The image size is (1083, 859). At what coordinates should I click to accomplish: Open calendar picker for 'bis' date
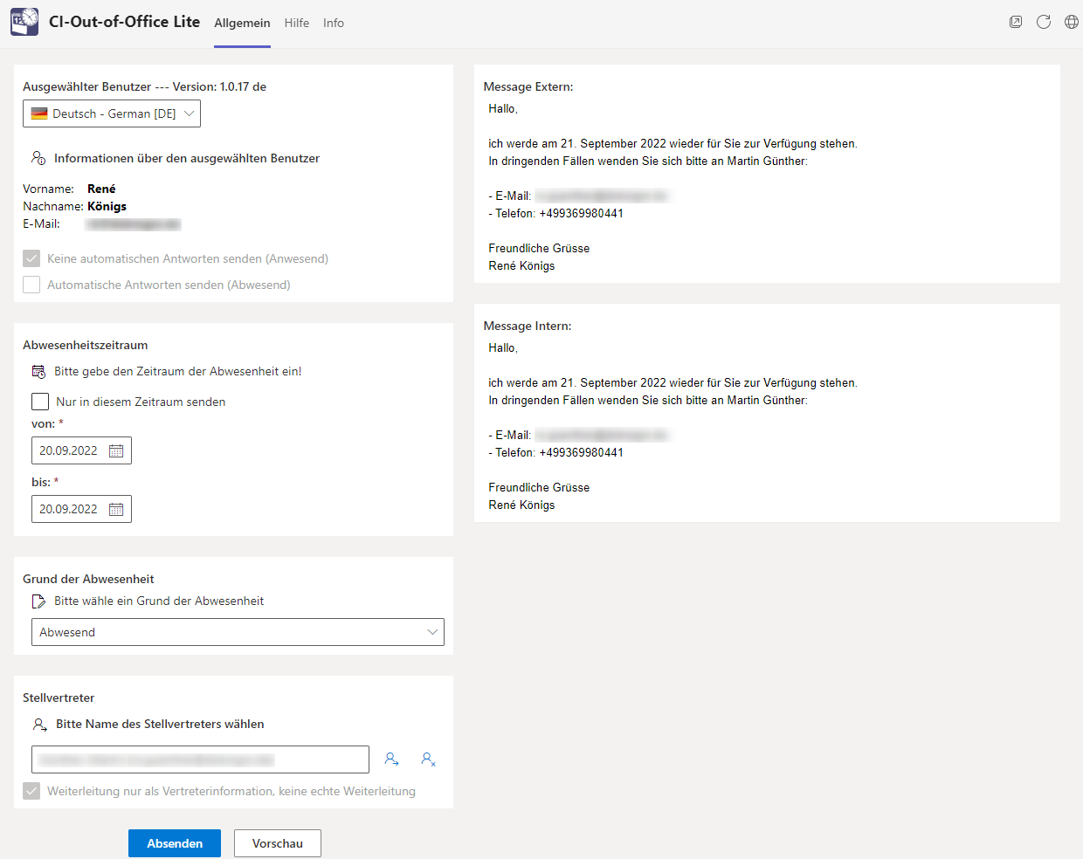[x=116, y=510]
